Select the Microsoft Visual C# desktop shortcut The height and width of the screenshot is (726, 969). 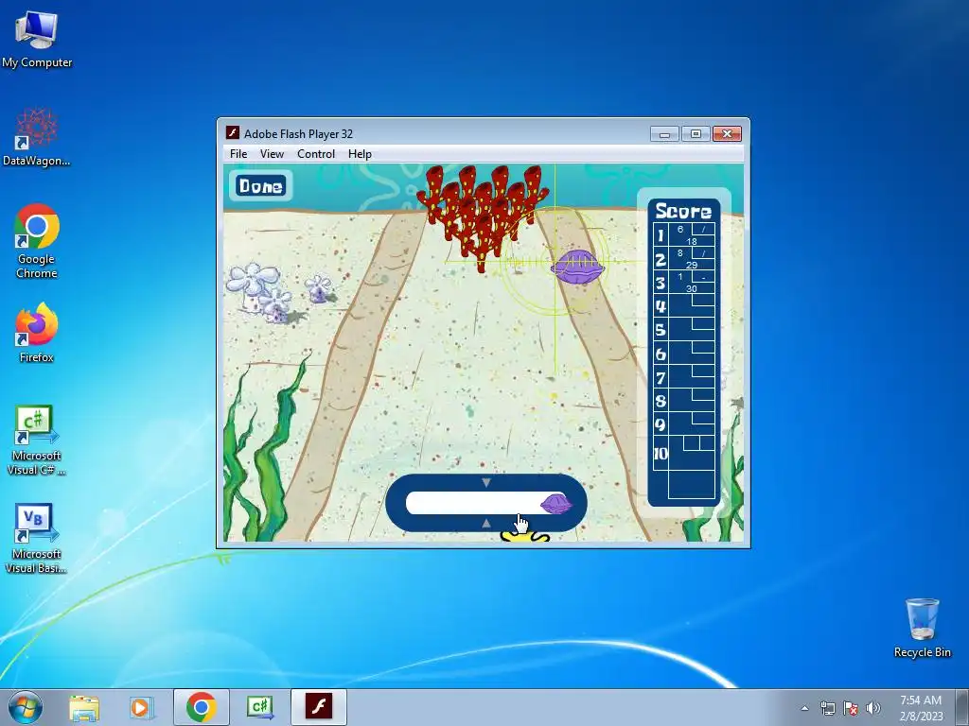tap(37, 440)
